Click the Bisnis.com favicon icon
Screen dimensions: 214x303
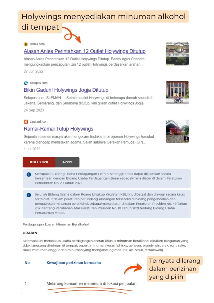coord(26,44)
